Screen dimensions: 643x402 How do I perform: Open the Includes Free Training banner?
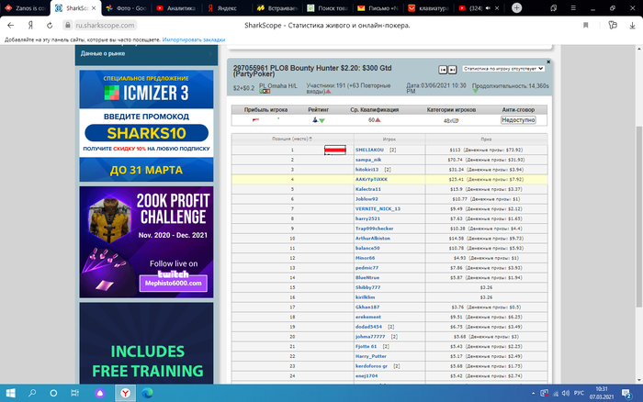(x=146, y=343)
